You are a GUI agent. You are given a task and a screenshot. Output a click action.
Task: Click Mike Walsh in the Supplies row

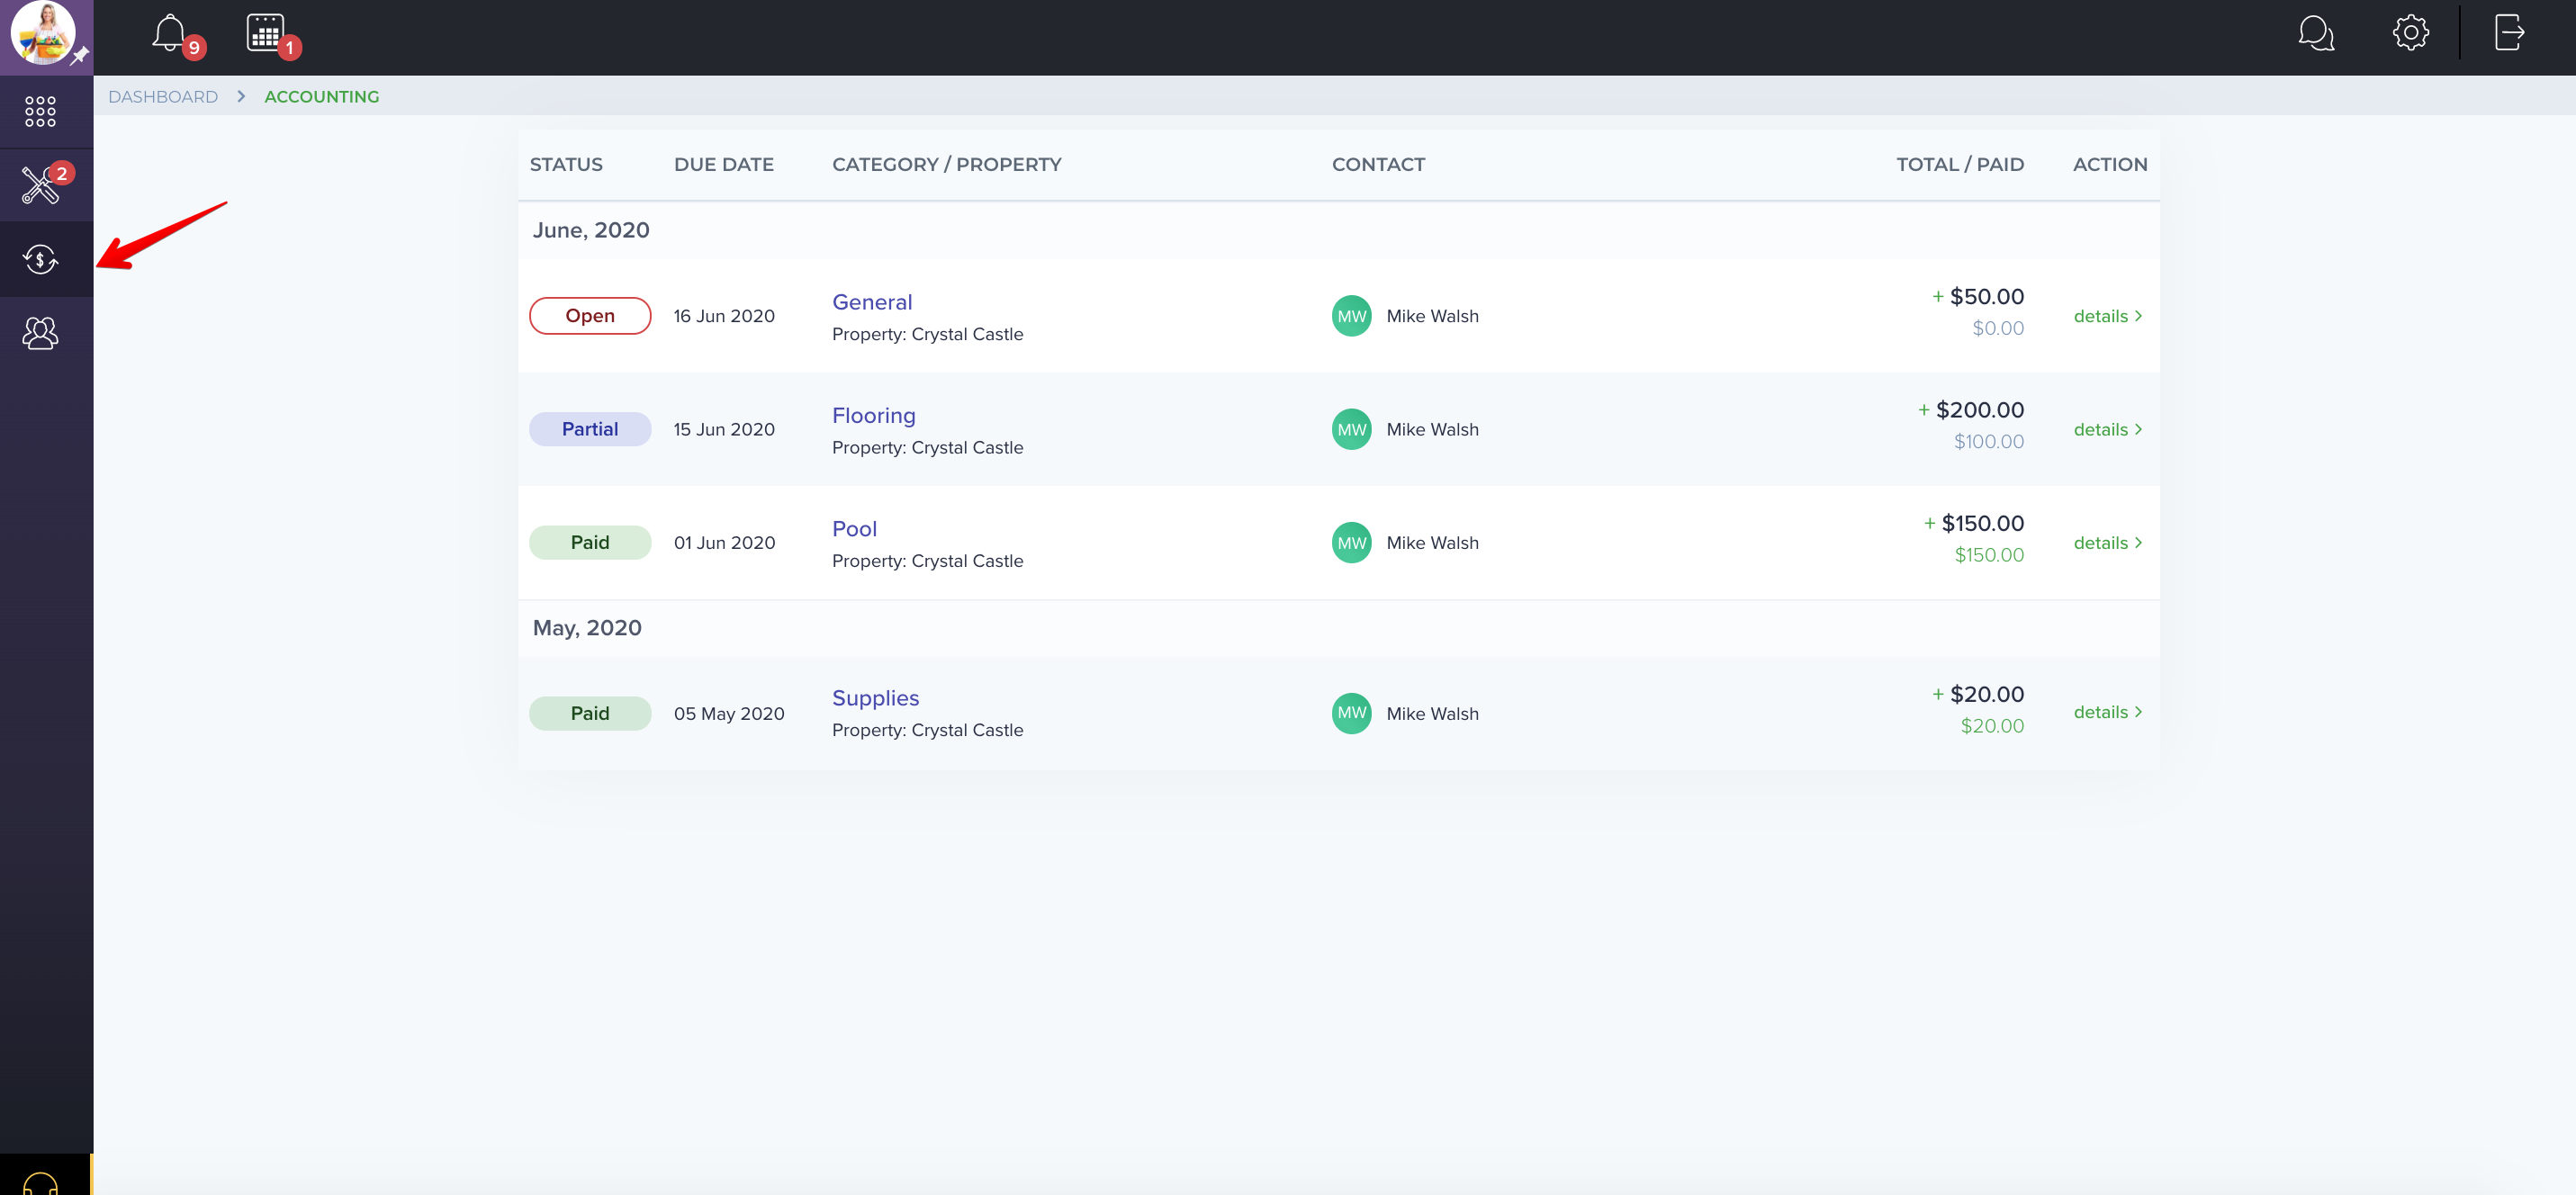[x=1432, y=714]
